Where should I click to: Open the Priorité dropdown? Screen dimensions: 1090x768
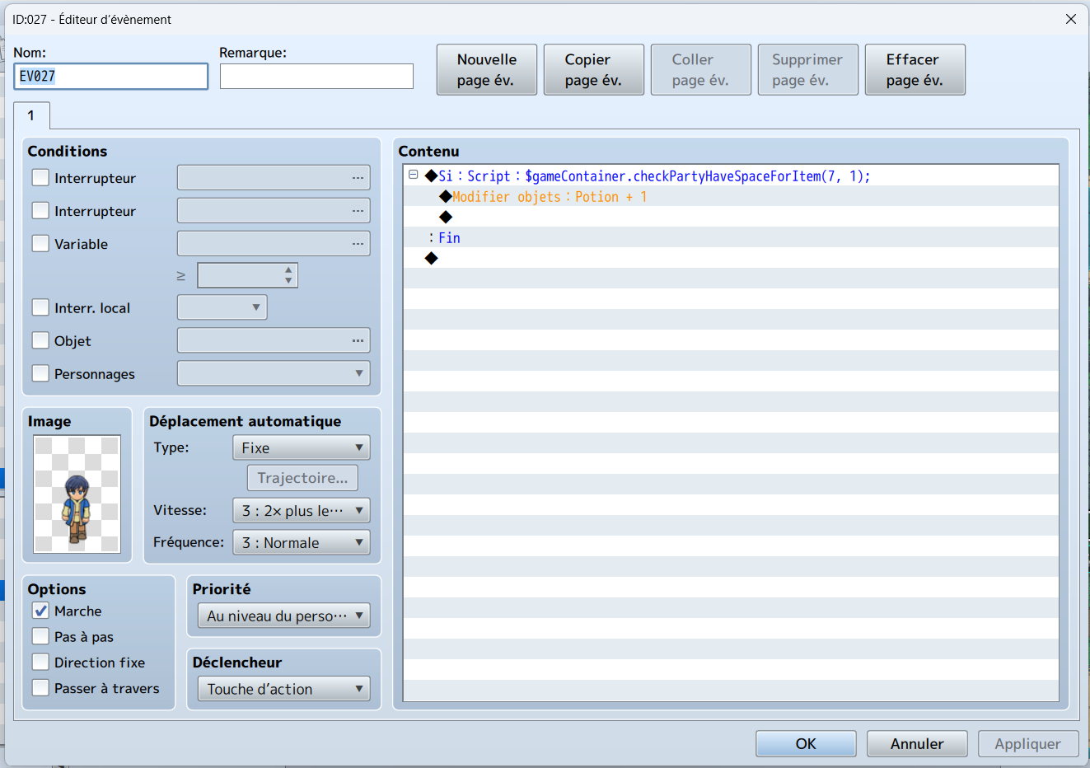point(283,616)
